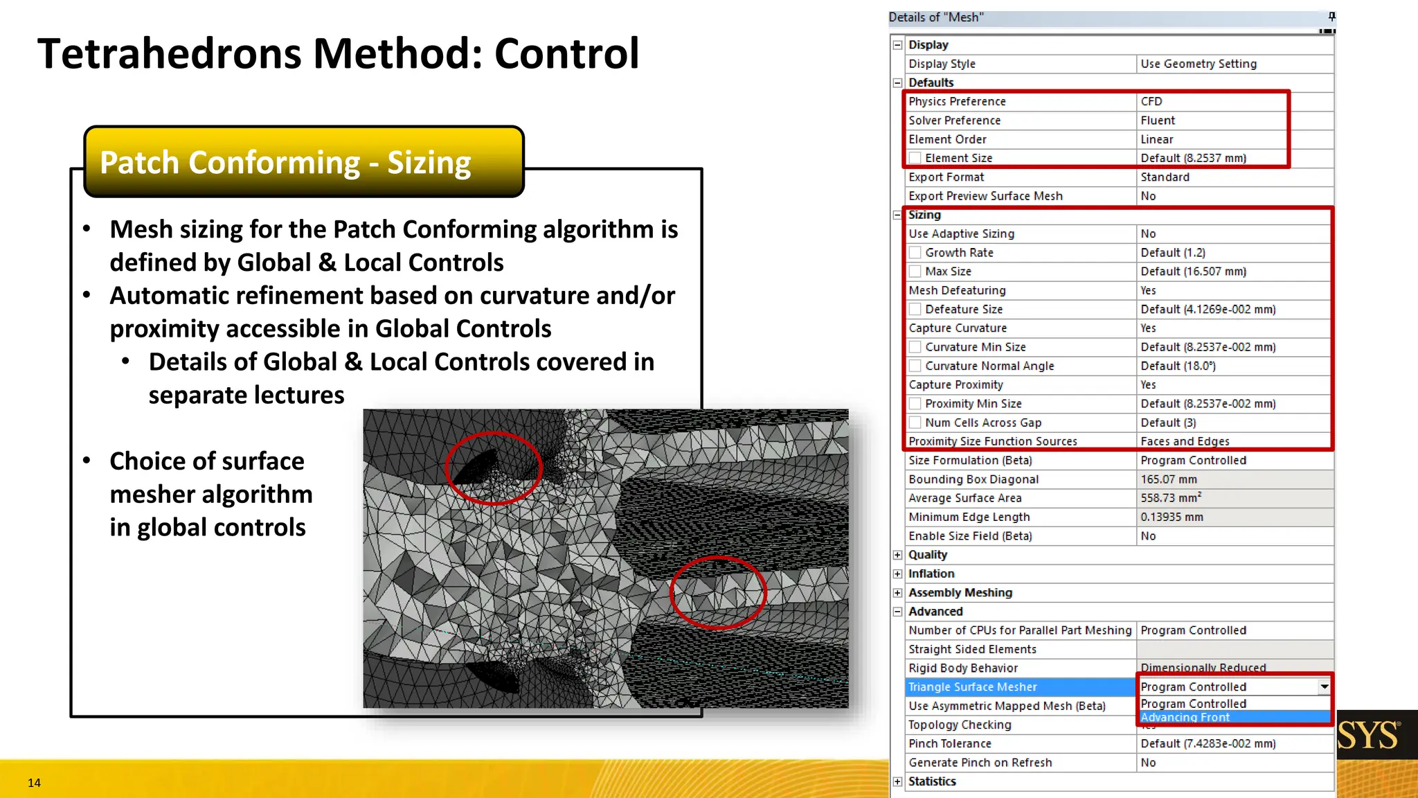Tick the Curvature Normal Angle checkbox
1418x798 pixels.
[x=915, y=366]
